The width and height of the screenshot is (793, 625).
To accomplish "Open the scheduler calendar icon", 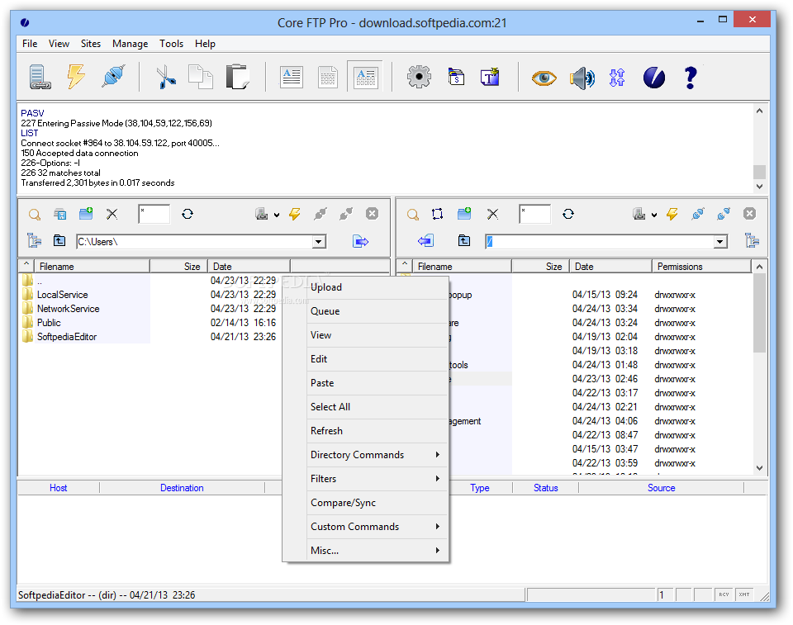I will tap(456, 77).
